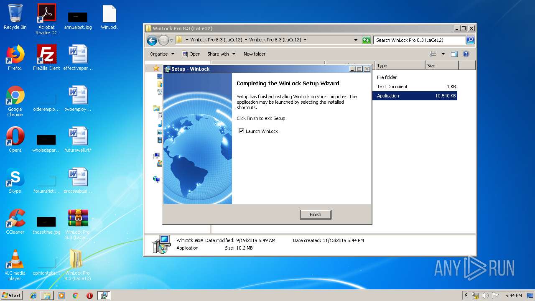Select olderemplo desktop file
This screenshot has width=535, height=301.
tap(46, 102)
